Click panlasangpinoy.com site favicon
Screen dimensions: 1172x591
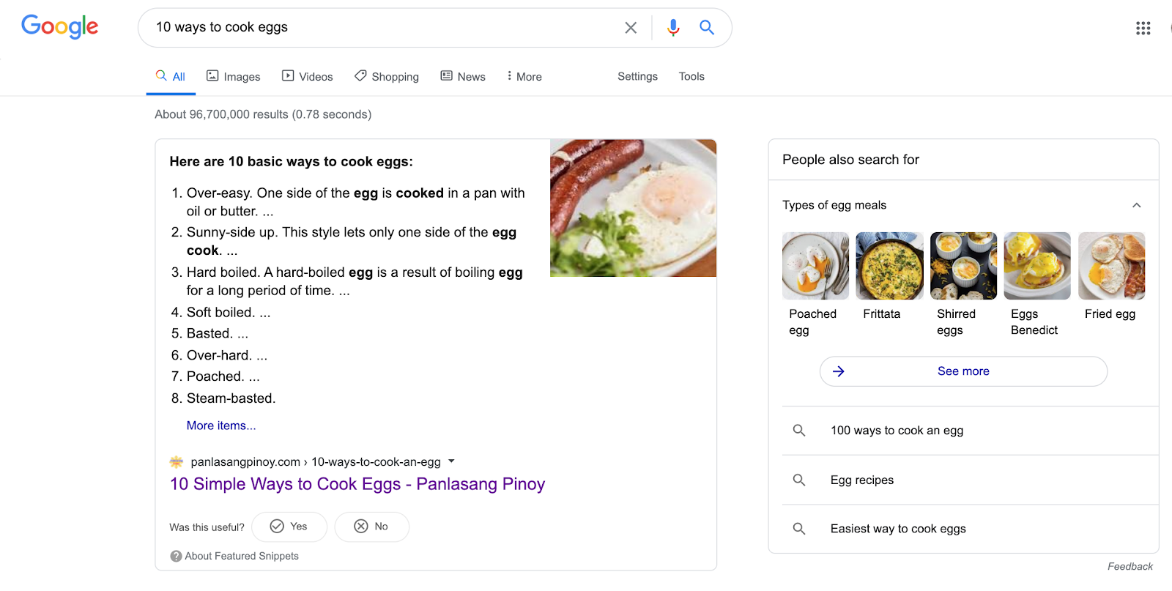pyautogui.click(x=177, y=462)
